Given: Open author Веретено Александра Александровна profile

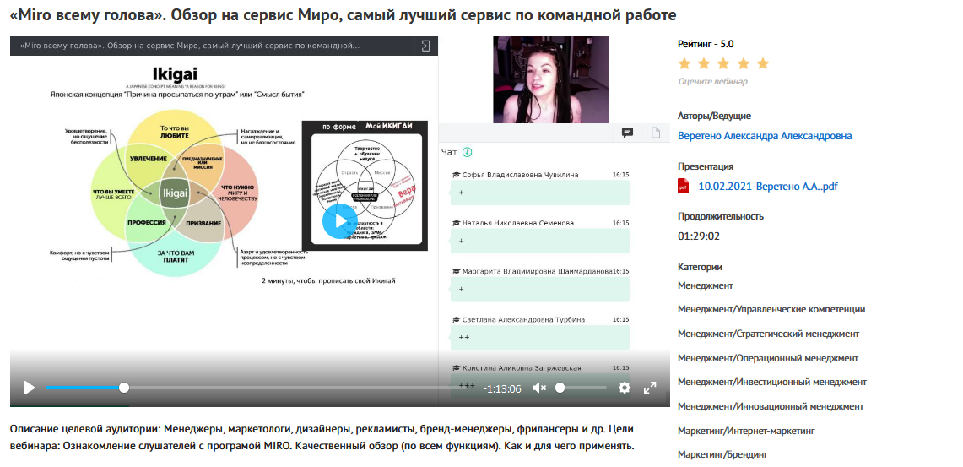Looking at the screenshot, I should (765, 136).
